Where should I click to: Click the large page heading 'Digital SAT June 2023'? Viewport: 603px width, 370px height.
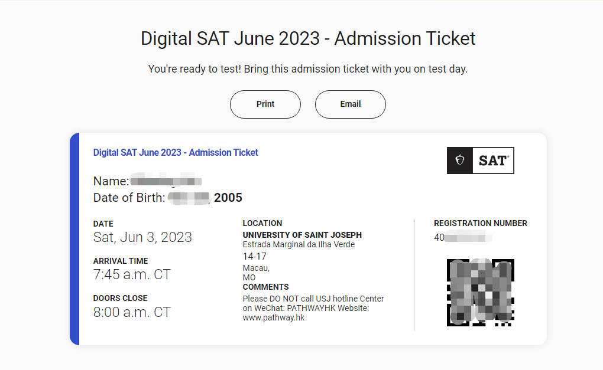click(x=308, y=39)
